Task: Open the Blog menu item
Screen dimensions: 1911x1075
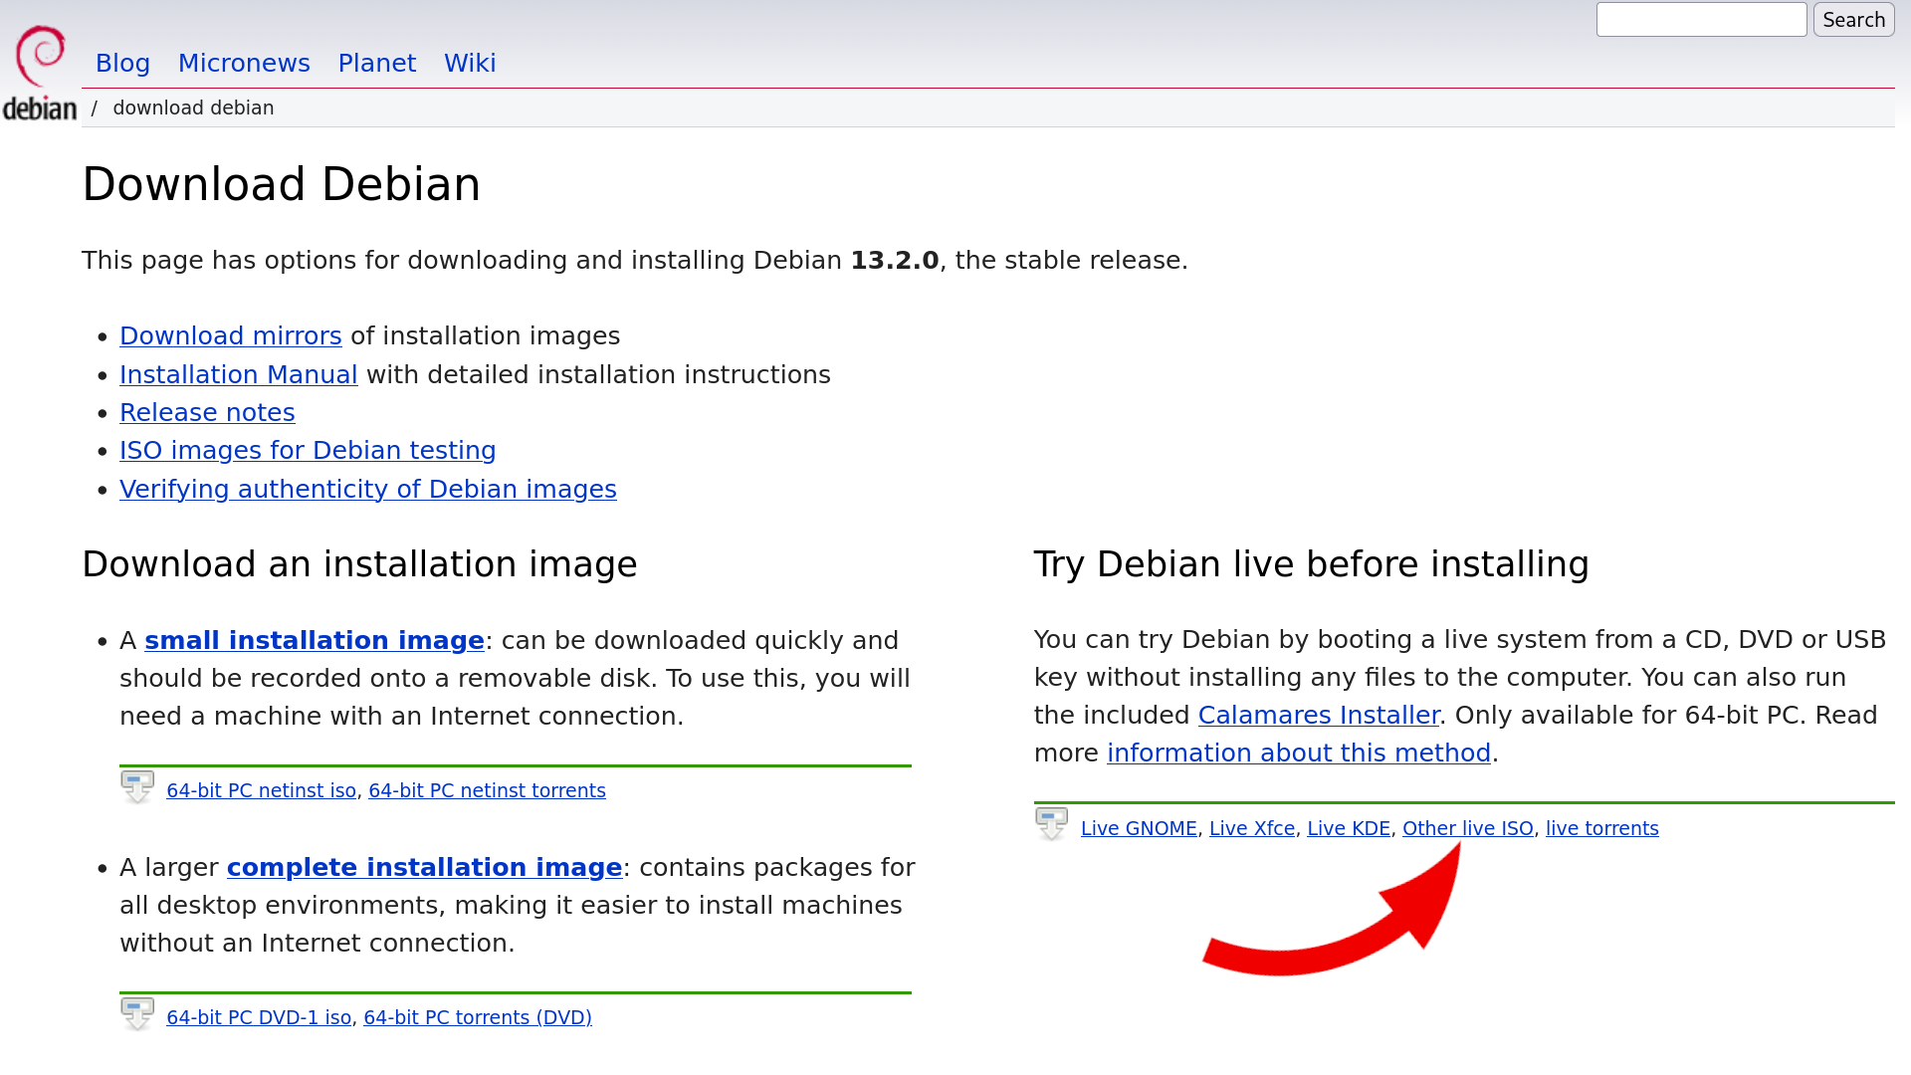Action: coord(122,63)
